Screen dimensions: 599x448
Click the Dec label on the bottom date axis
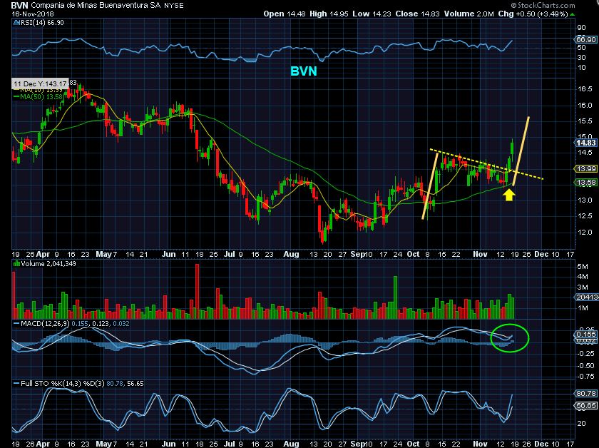coord(541,444)
